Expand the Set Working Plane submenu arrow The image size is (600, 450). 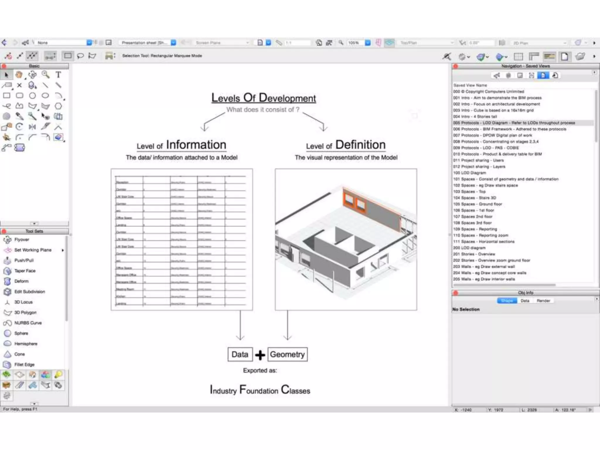63,250
